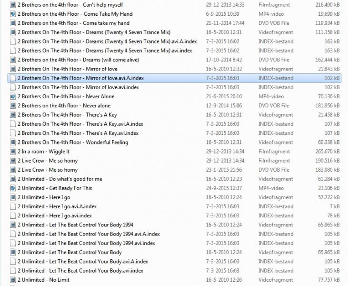Click size '60.338 kB'
This screenshot has width=348, height=286.
[x=328, y=142]
